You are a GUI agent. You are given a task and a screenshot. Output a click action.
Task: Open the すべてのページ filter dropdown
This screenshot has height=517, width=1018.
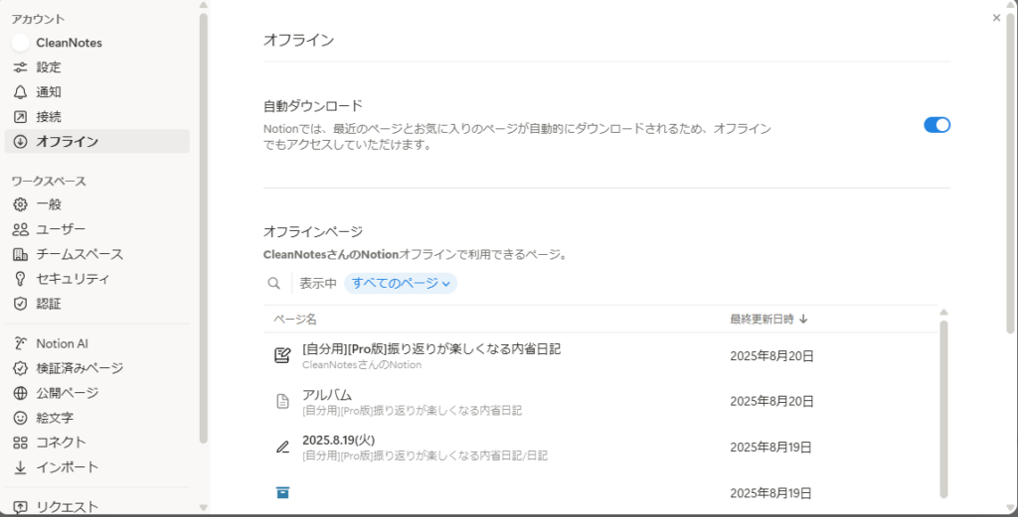click(x=401, y=283)
